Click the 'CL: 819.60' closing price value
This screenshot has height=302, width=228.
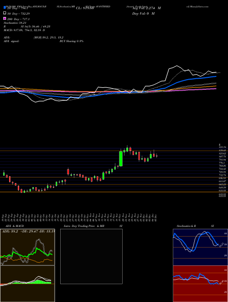(85, 8)
